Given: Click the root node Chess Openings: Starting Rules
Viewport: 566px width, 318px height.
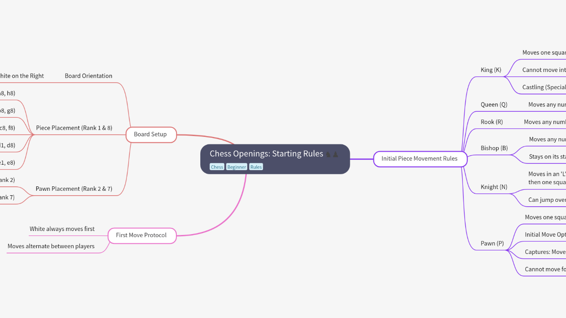Looking at the screenshot, I should [x=267, y=154].
